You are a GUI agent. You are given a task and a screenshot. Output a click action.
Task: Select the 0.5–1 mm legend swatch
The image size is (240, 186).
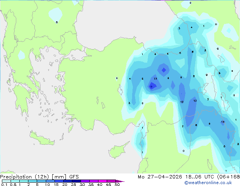click(x=15, y=181)
